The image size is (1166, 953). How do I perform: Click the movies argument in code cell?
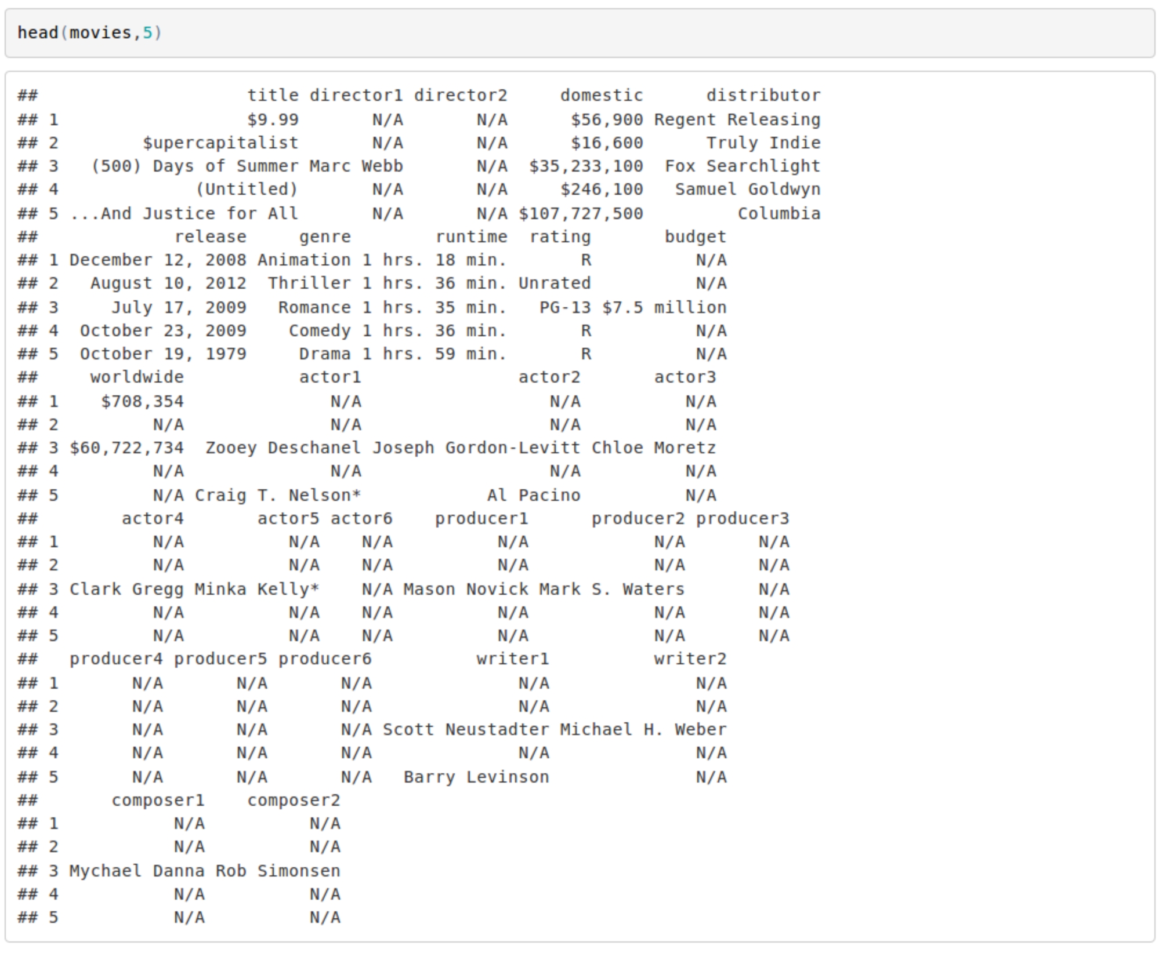tap(100, 32)
